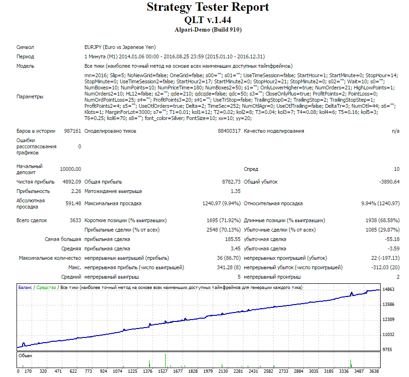Click y-axis value 13586
Image resolution: width=409 pixels, height=377 pixels.
point(388,305)
